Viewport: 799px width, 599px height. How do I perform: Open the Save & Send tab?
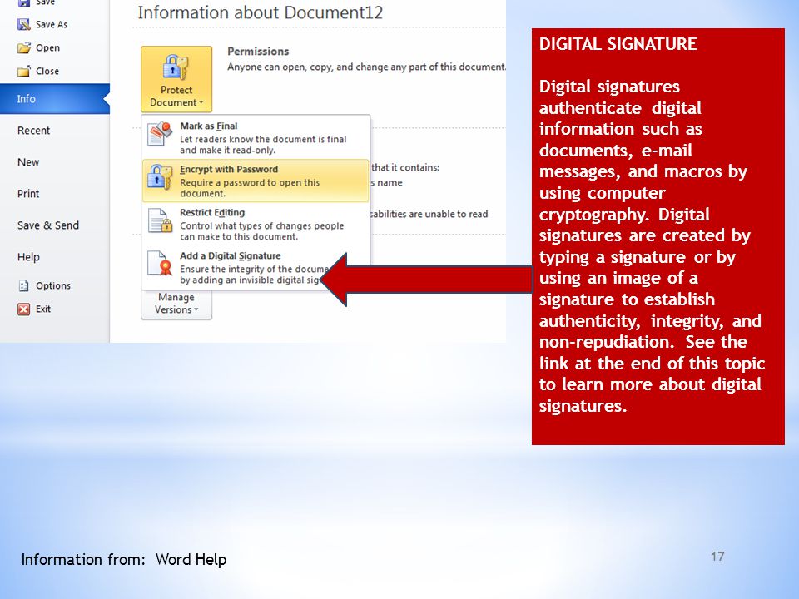tap(48, 225)
